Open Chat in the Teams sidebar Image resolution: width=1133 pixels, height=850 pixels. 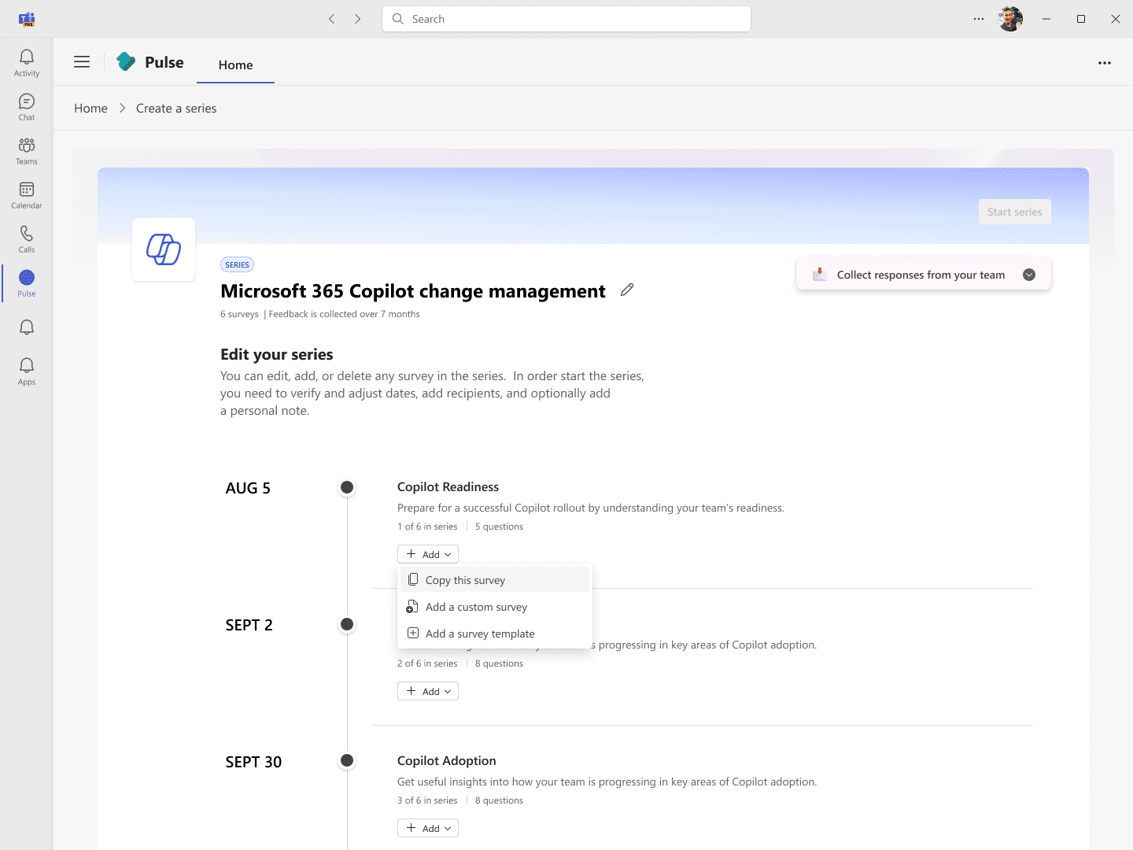coord(27,107)
